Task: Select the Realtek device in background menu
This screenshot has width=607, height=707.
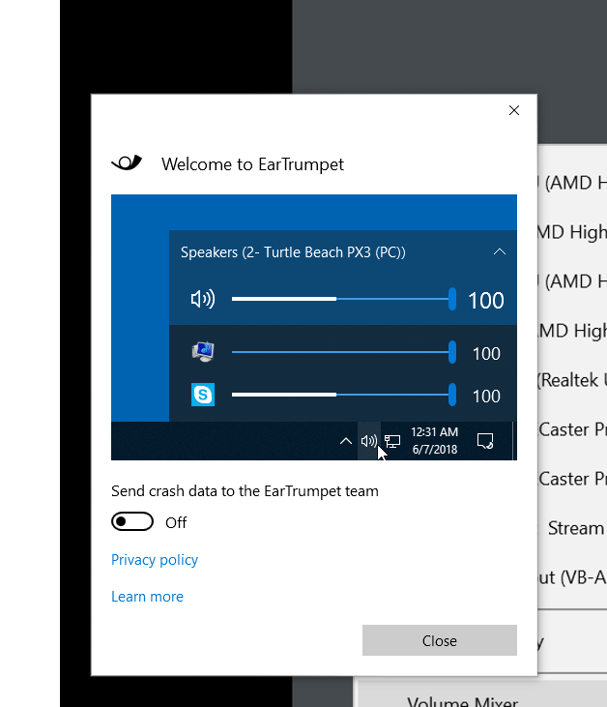Action: coord(572,380)
